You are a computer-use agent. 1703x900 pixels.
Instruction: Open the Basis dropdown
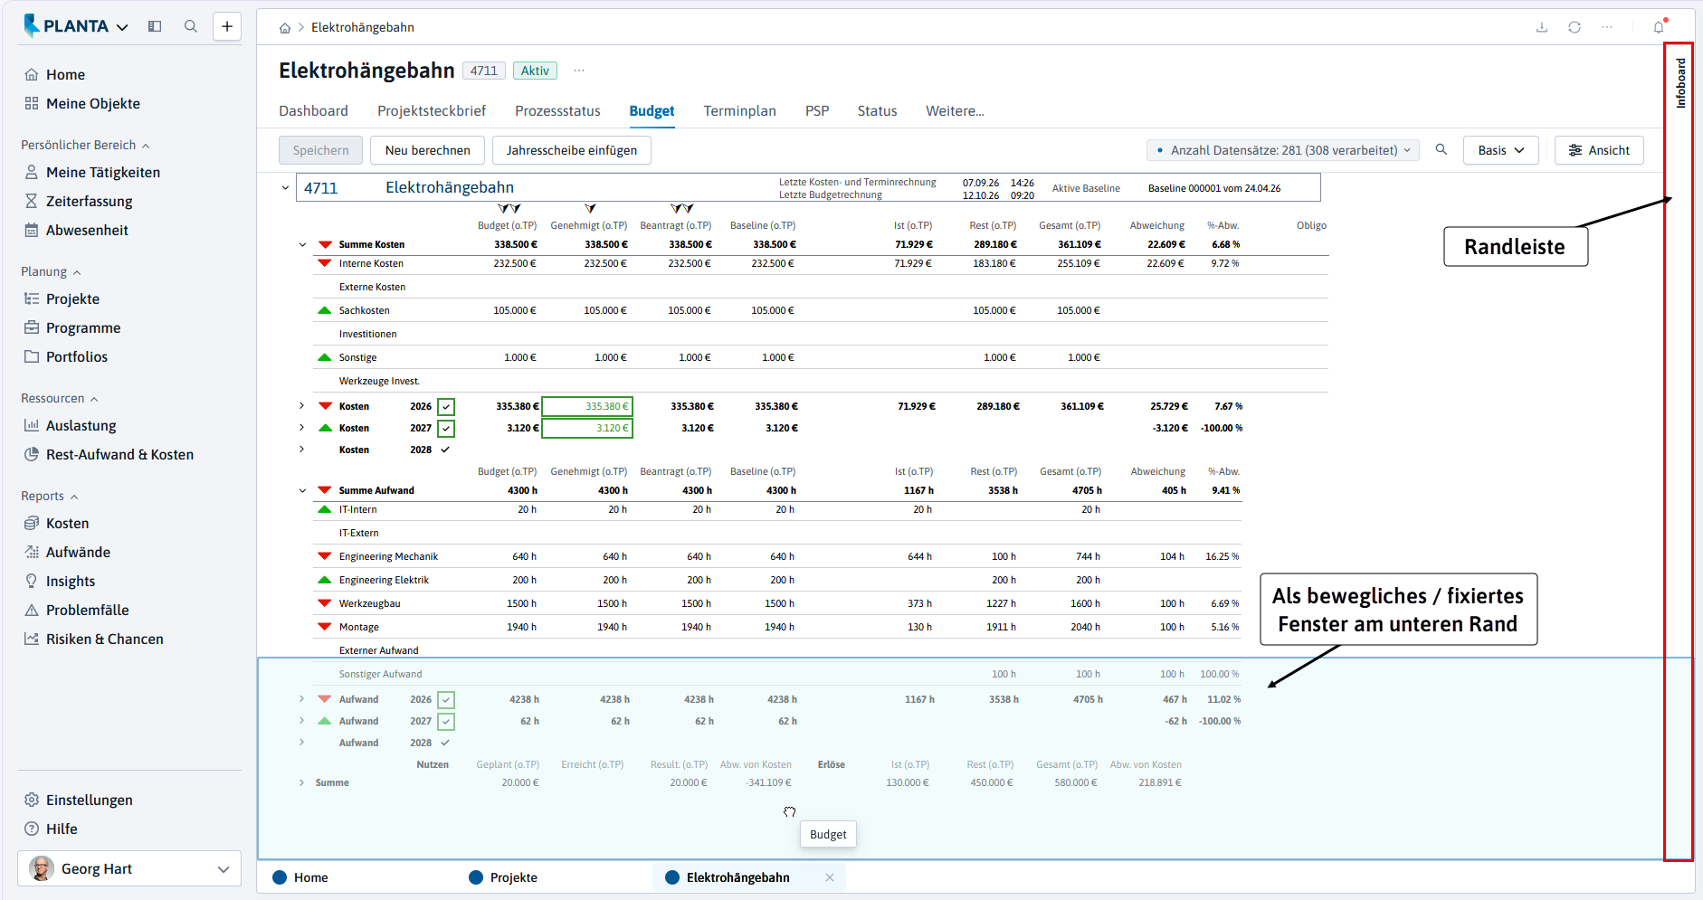click(1500, 150)
